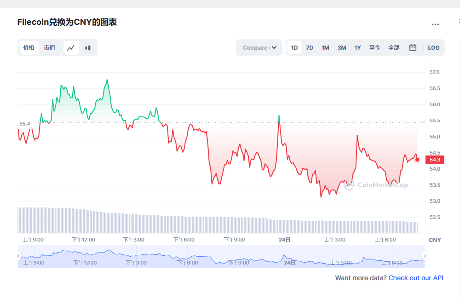Switch to line chart view icon
Screen dimensions: 460x299
click(x=71, y=47)
